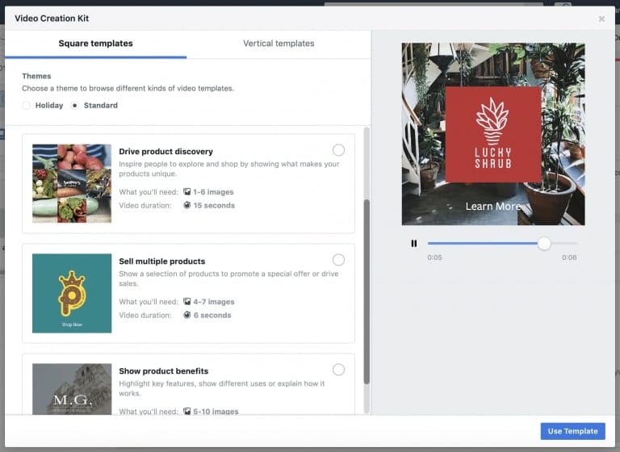Screen dimensions: 620x452
Task: Click the Use Template button
Action: pyautogui.click(x=572, y=431)
